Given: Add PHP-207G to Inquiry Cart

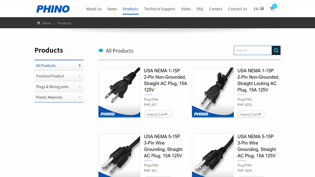Looking at the screenshot, I should pos(252,114).
